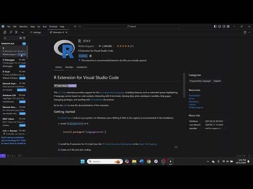Click the five-star rating of R extension

123,46
